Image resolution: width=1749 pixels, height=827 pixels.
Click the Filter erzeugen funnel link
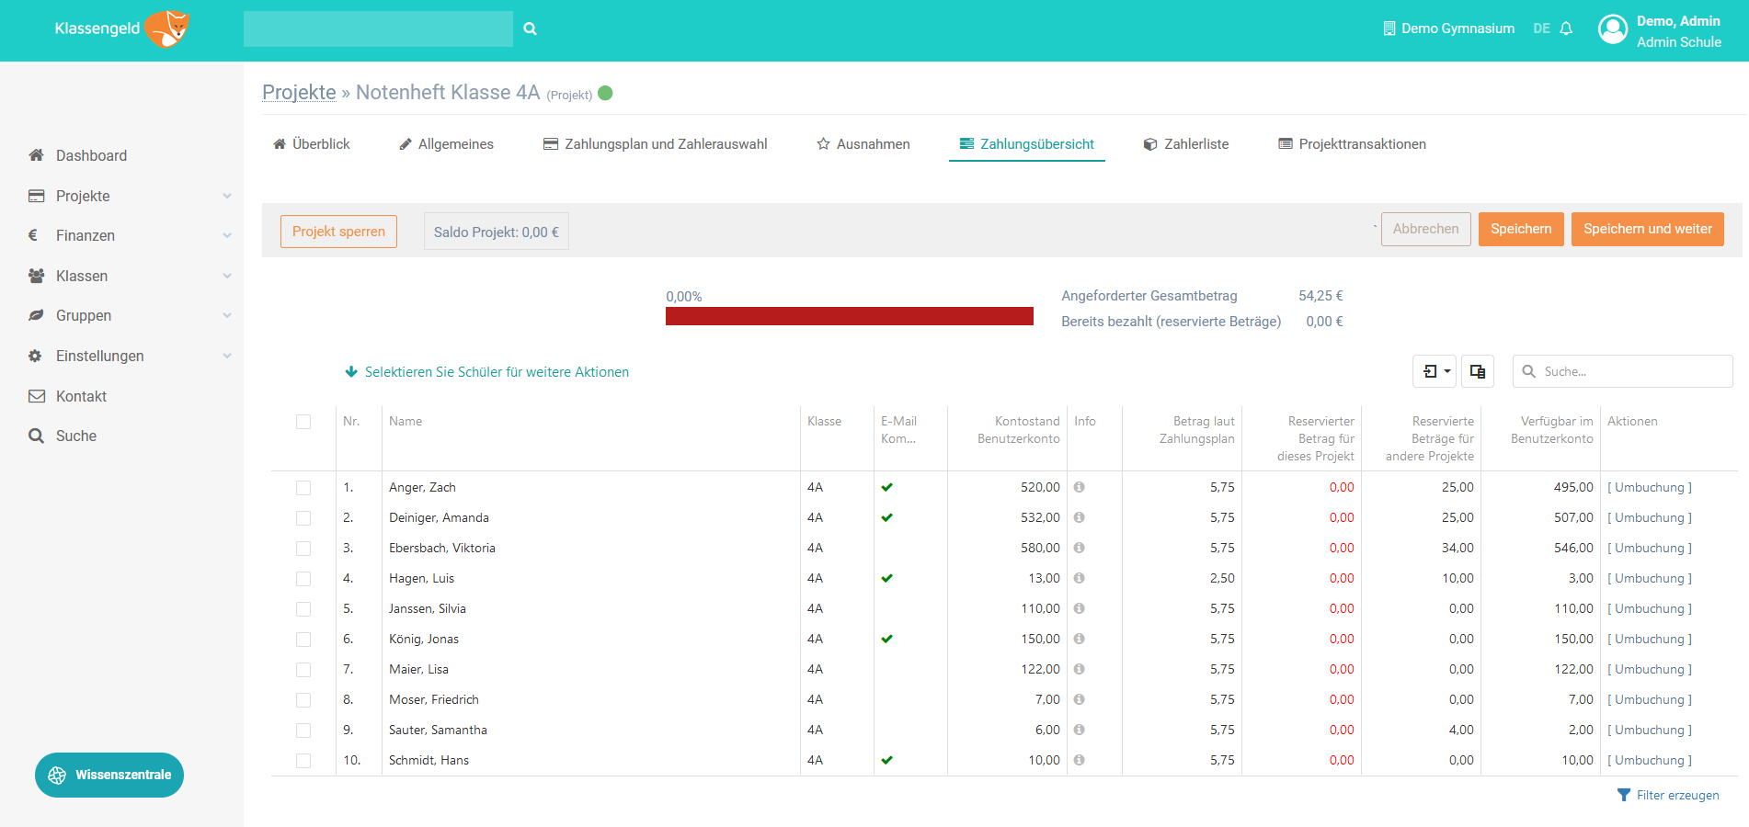1668,795
